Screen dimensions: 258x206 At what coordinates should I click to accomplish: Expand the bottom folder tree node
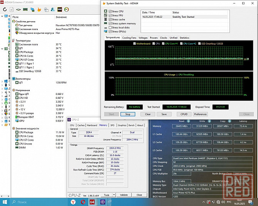[2, 125]
